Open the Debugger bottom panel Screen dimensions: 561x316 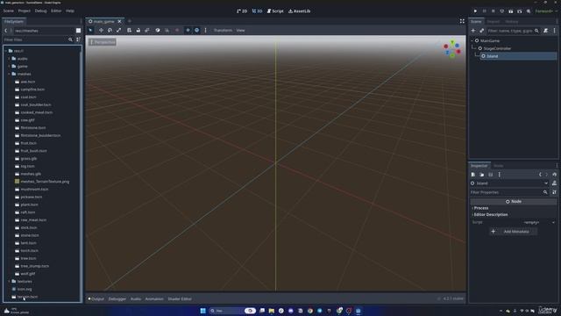pos(117,298)
